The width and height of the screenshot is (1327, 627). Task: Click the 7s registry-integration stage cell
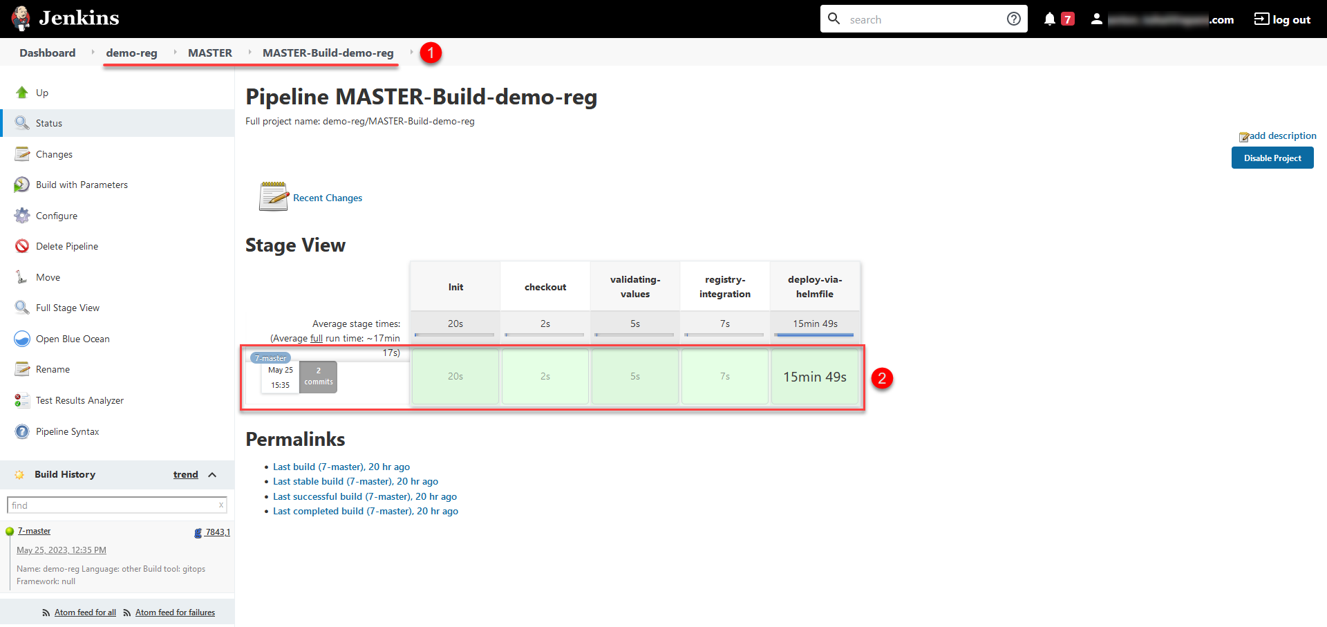pos(725,377)
